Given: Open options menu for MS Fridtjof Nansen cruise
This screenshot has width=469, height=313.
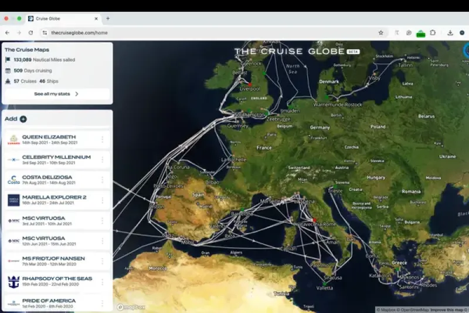Looking at the screenshot, I should coord(102,261).
